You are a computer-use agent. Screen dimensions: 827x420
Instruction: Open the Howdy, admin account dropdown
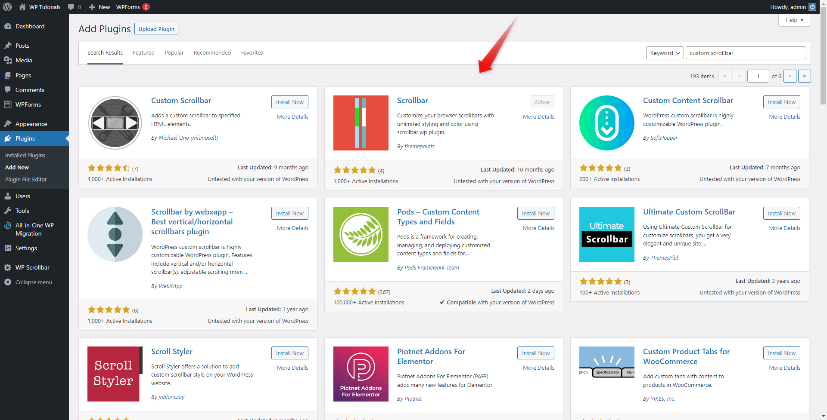pyautogui.click(x=788, y=7)
